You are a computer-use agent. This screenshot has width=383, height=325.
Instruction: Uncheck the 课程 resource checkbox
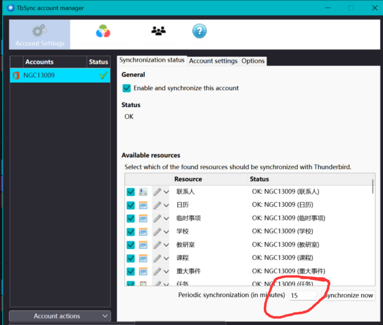click(x=131, y=258)
